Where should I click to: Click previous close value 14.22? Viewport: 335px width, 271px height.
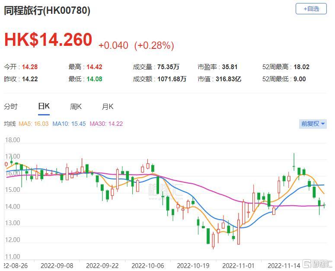pos(30,79)
